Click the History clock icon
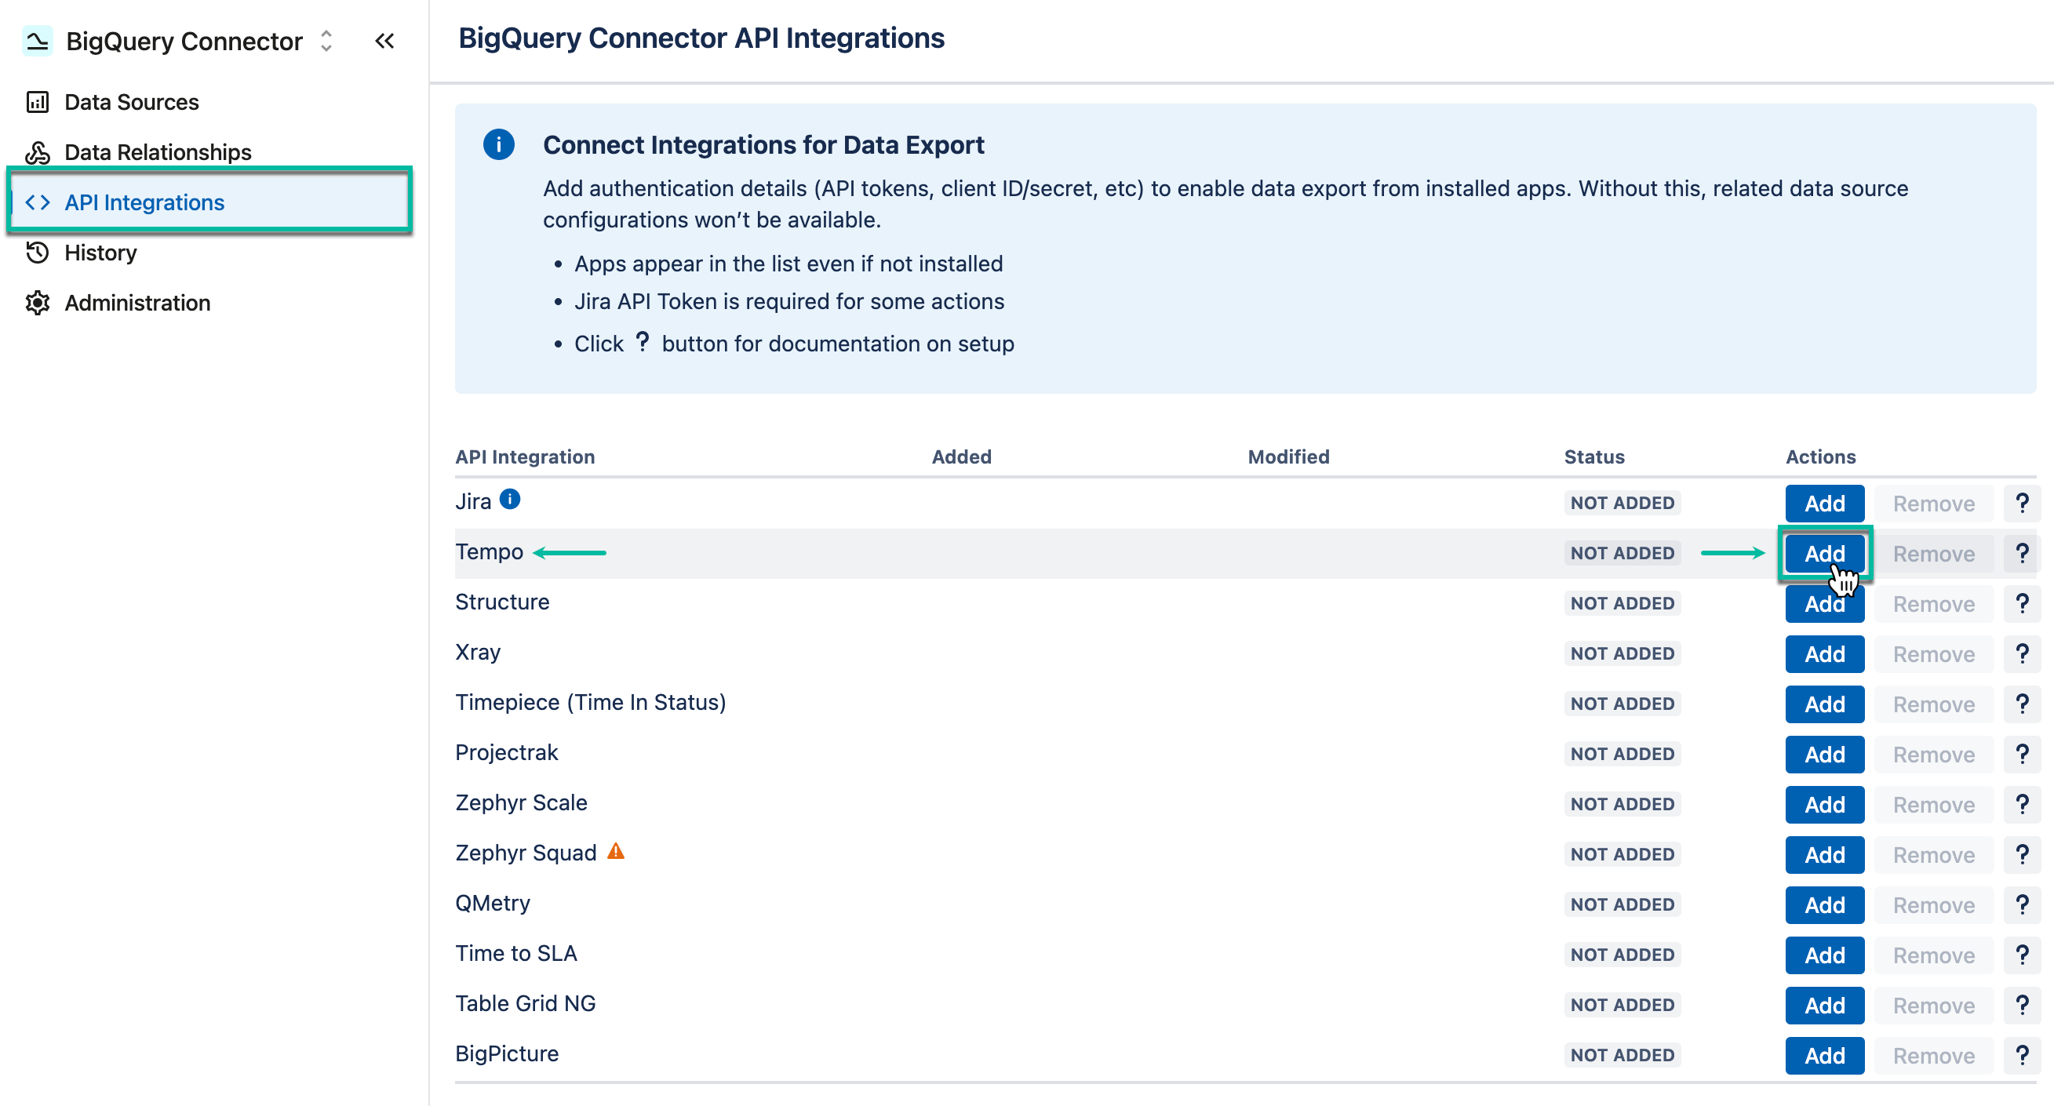Viewport: 2054px width, 1106px height. (x=38, y=253)
